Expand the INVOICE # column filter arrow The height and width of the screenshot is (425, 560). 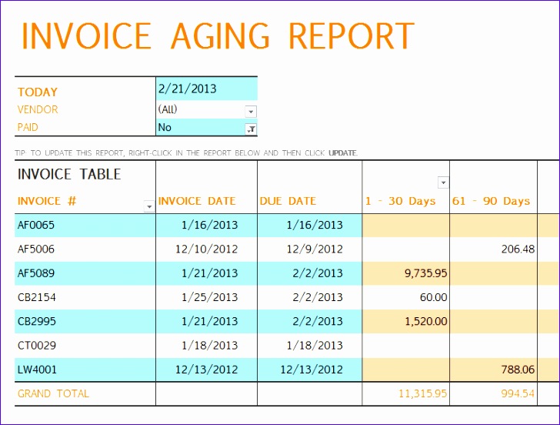tap(149, 206)
